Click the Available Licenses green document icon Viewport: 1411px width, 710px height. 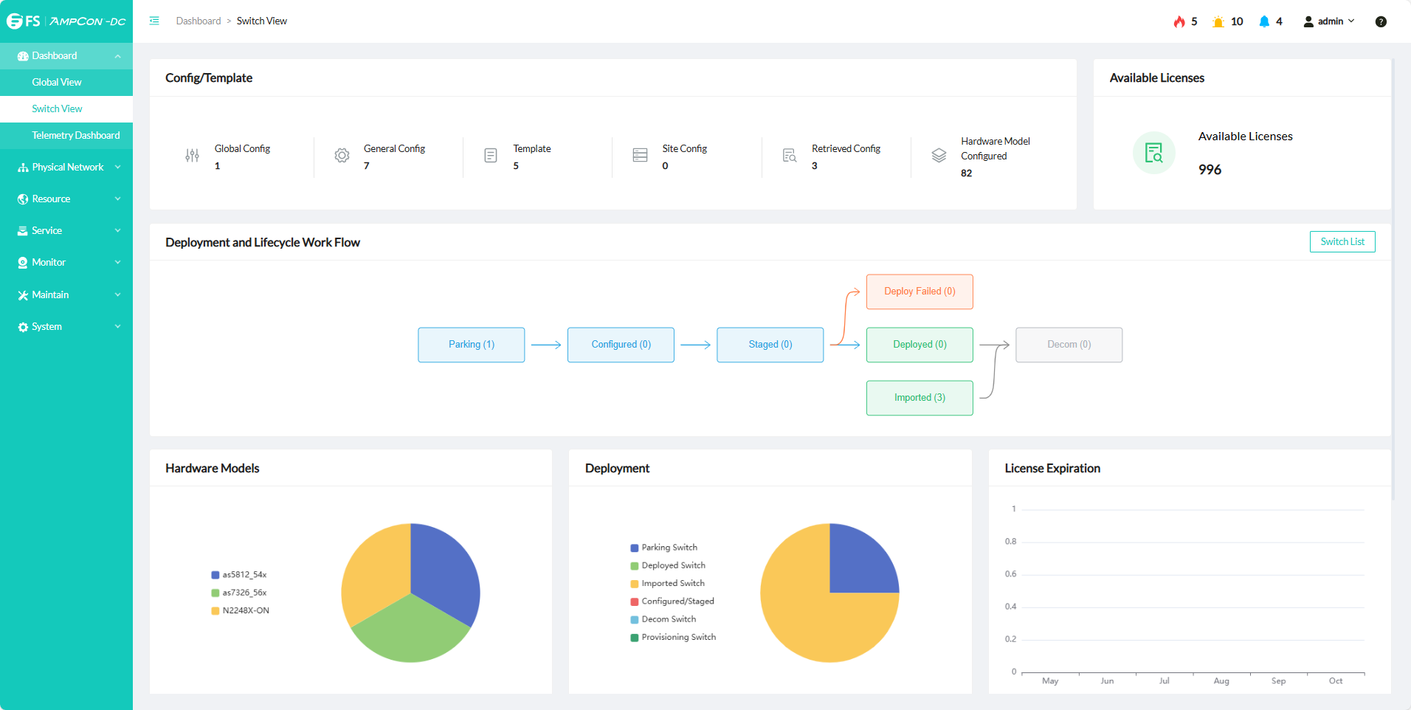point(1153,153)
